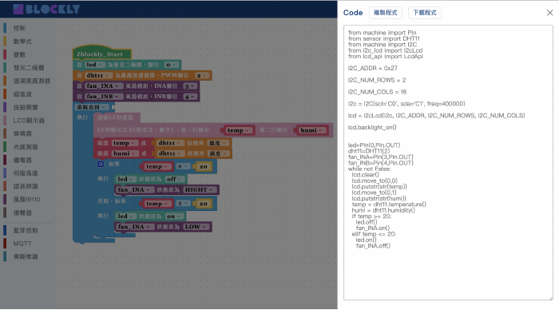Open the led state dropdown showing on
This screenshot has width=559, height=310.
click(174, 217)
